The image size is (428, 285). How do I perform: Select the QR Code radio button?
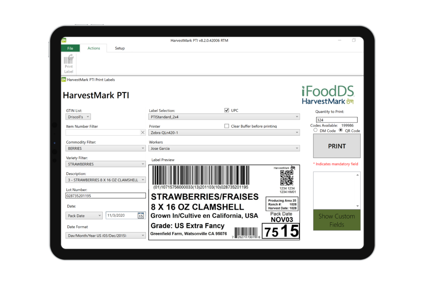pos(341,130)
